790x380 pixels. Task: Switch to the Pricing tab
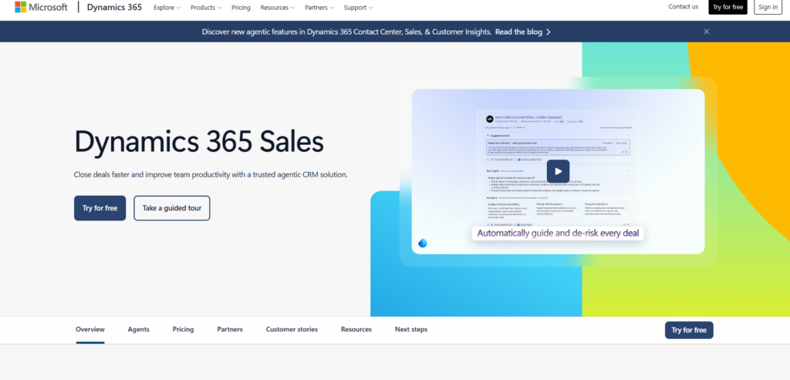[184, 329]
